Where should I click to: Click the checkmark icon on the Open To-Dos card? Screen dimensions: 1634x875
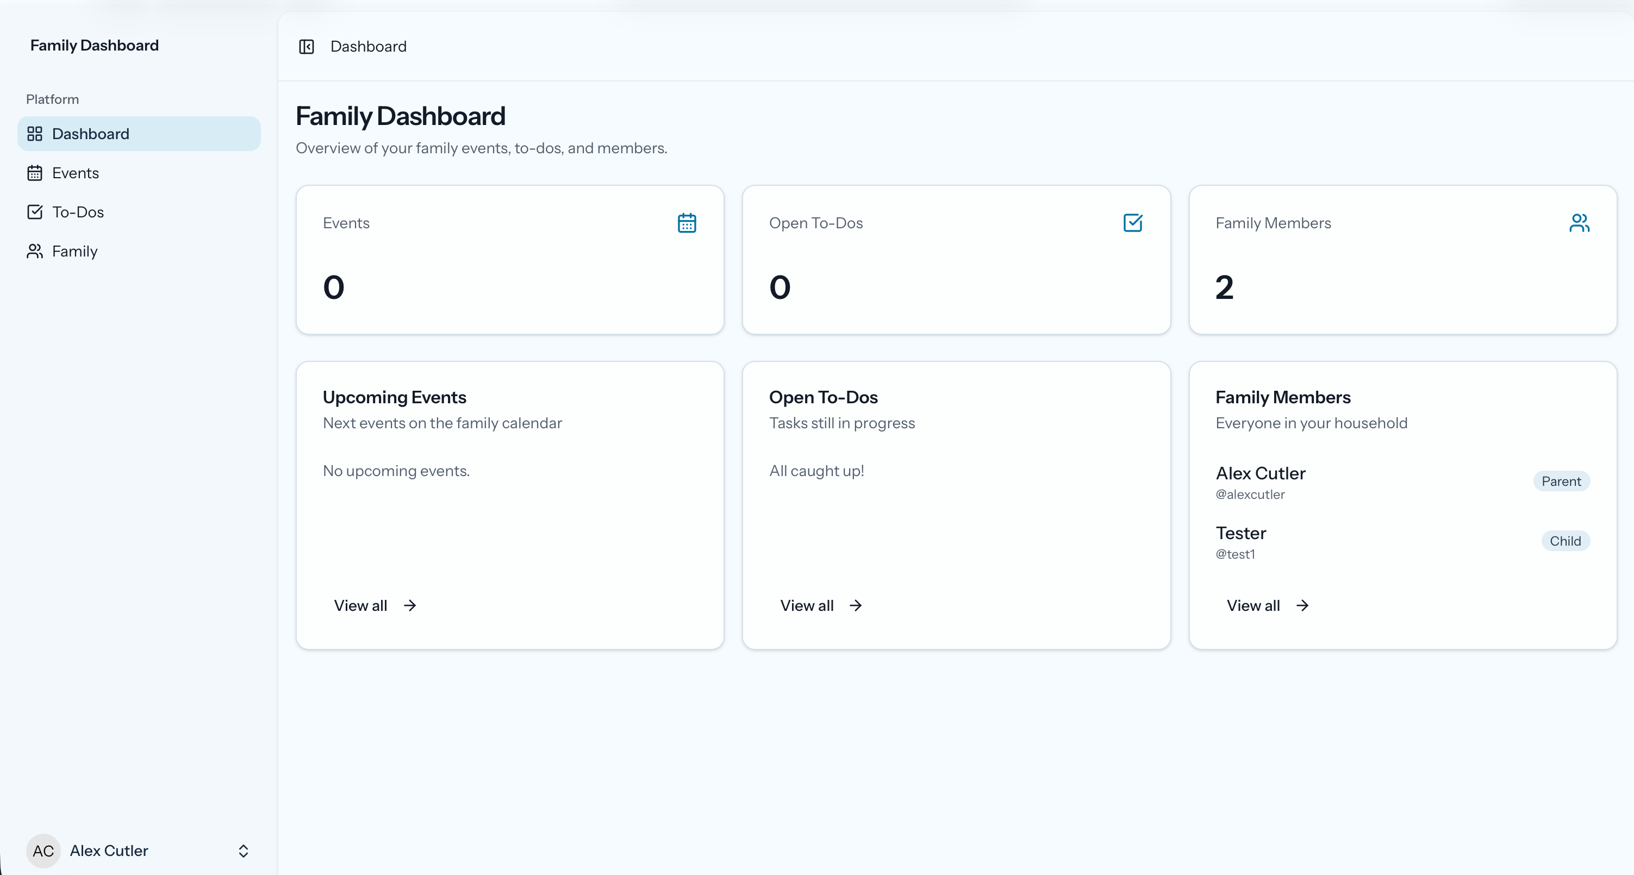pos(1133,223)
